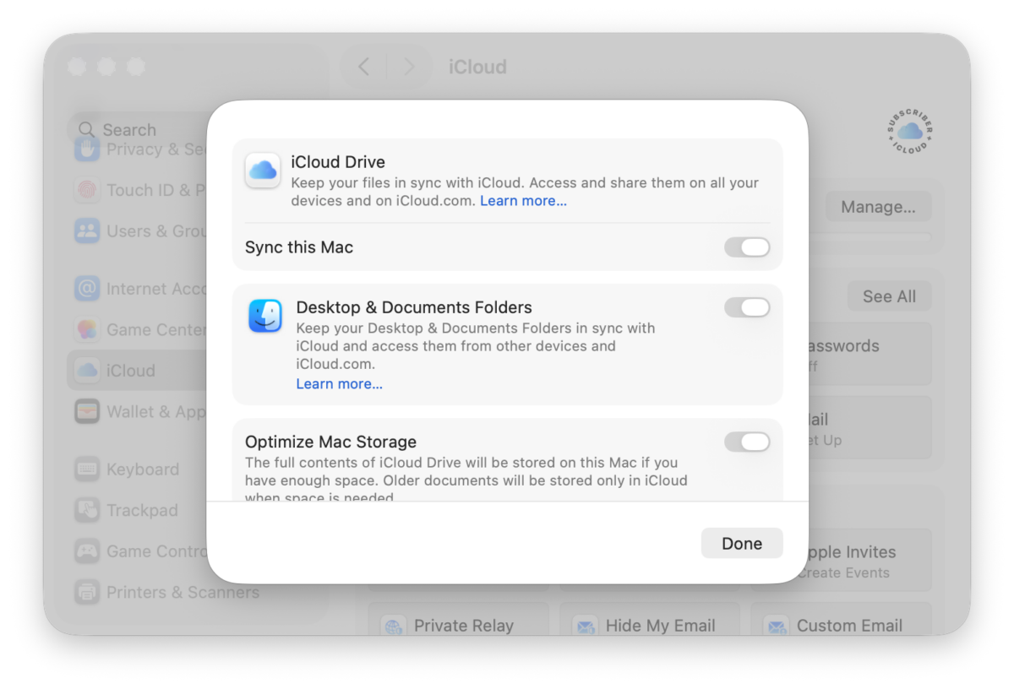Click the Keyboard label in sidebar

point(143,469)
